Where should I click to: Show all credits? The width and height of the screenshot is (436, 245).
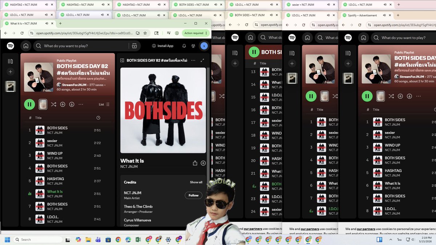point(196,182)
